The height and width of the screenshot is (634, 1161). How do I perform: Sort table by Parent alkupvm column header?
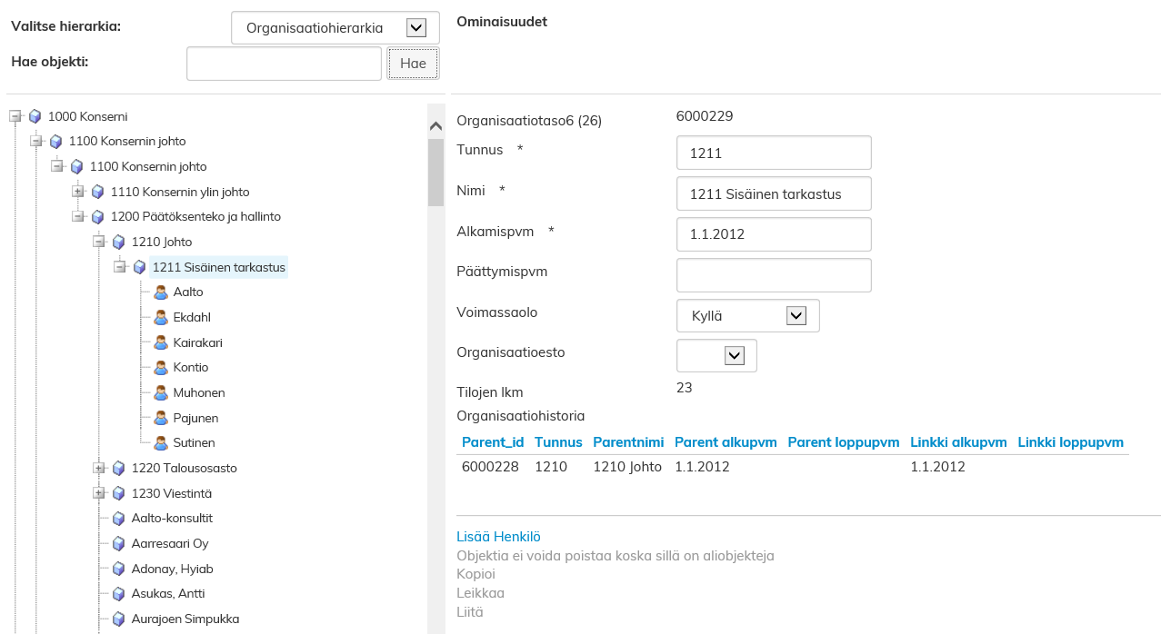(725, 442)
